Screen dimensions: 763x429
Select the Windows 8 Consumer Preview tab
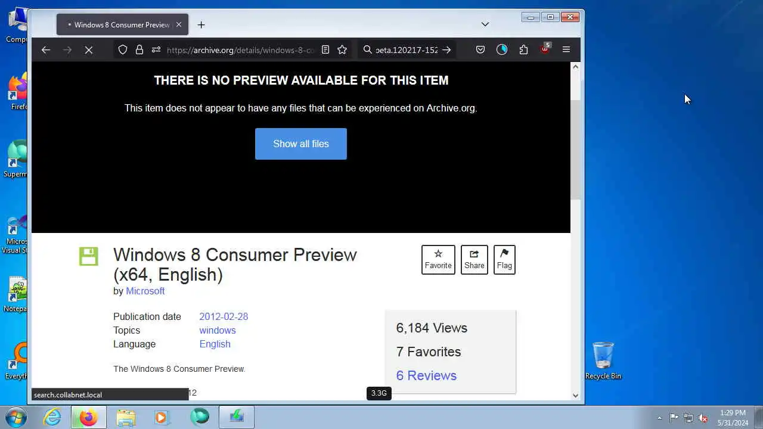click(122, 24)
